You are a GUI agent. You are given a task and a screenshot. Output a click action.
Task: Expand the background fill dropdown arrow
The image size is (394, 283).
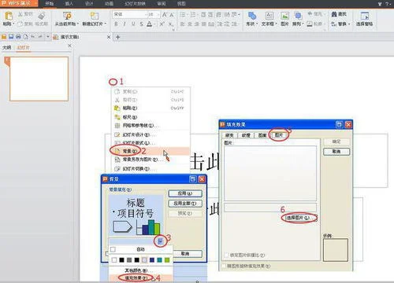161,241
